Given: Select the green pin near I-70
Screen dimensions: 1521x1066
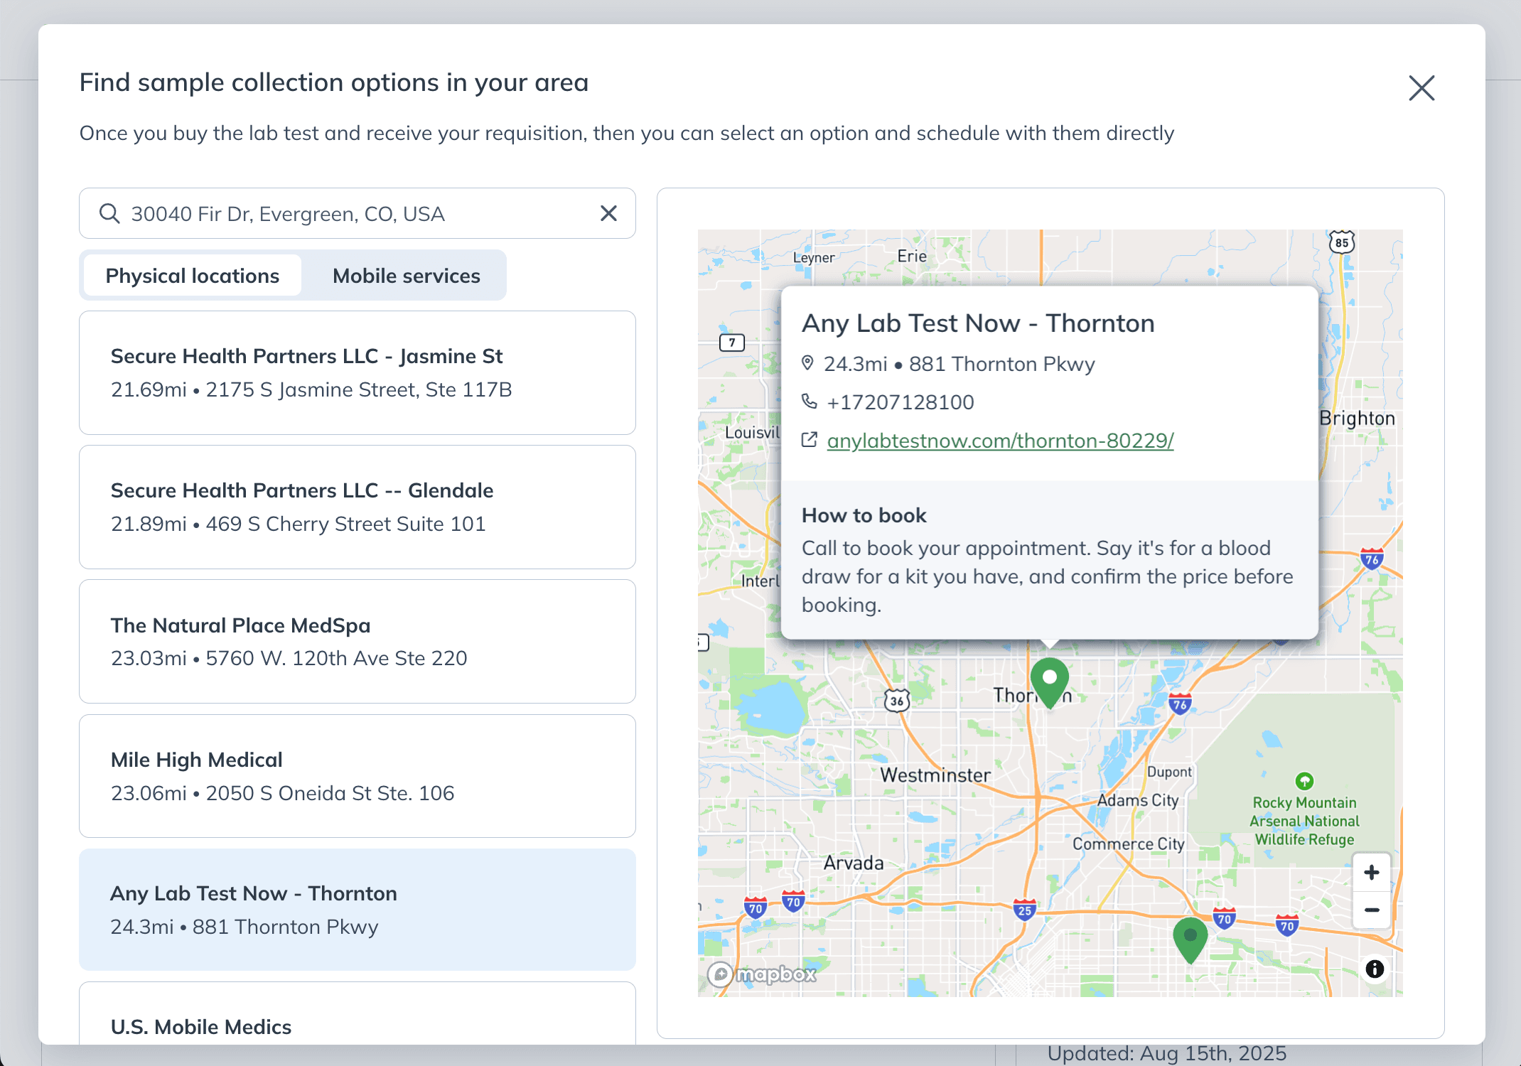Looking at the screenshot, I should click(x=1191, y=940).
